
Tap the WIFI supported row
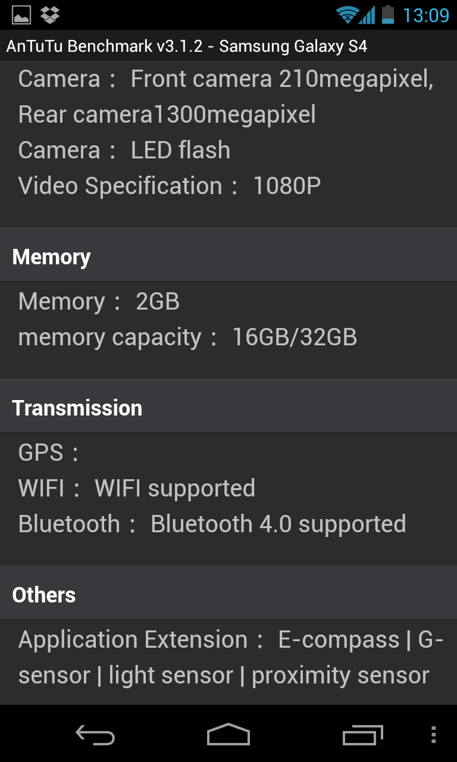point(137,488)
